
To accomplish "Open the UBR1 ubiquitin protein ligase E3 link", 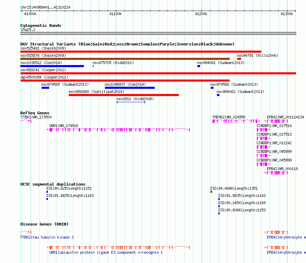I will click(106, 252).
